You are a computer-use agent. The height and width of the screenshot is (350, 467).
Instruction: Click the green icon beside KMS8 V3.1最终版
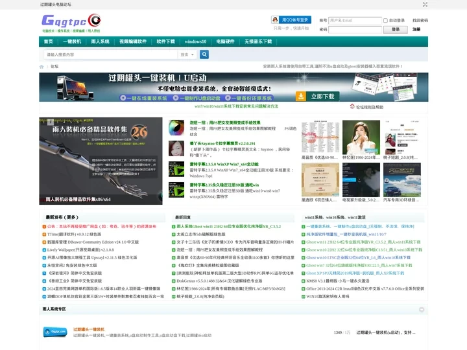[303, 281]
